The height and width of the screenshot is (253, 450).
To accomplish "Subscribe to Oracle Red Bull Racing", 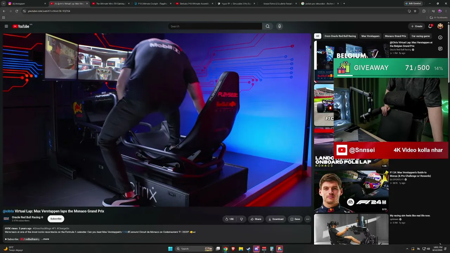I will pos(56,219).
